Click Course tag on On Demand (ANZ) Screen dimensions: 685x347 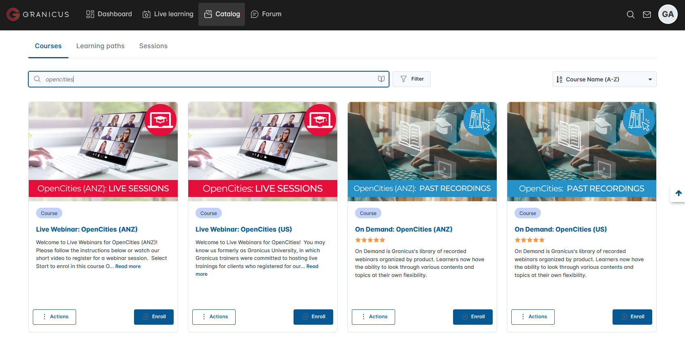click(x=368, y=213)
